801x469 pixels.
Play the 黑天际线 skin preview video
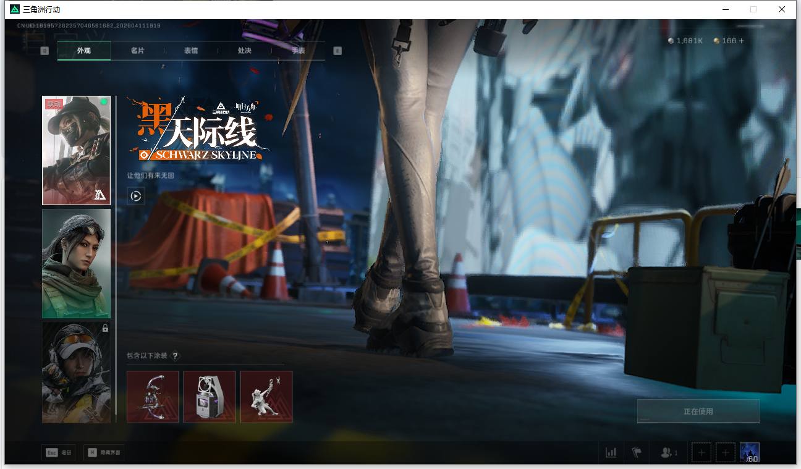[136, 196]
